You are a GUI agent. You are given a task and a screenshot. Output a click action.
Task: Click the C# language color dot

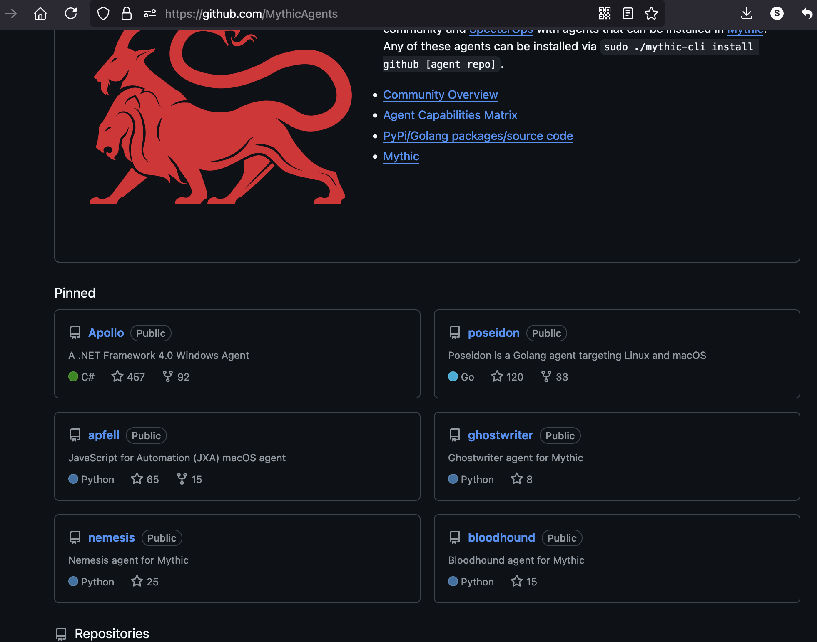coord(73,376)
